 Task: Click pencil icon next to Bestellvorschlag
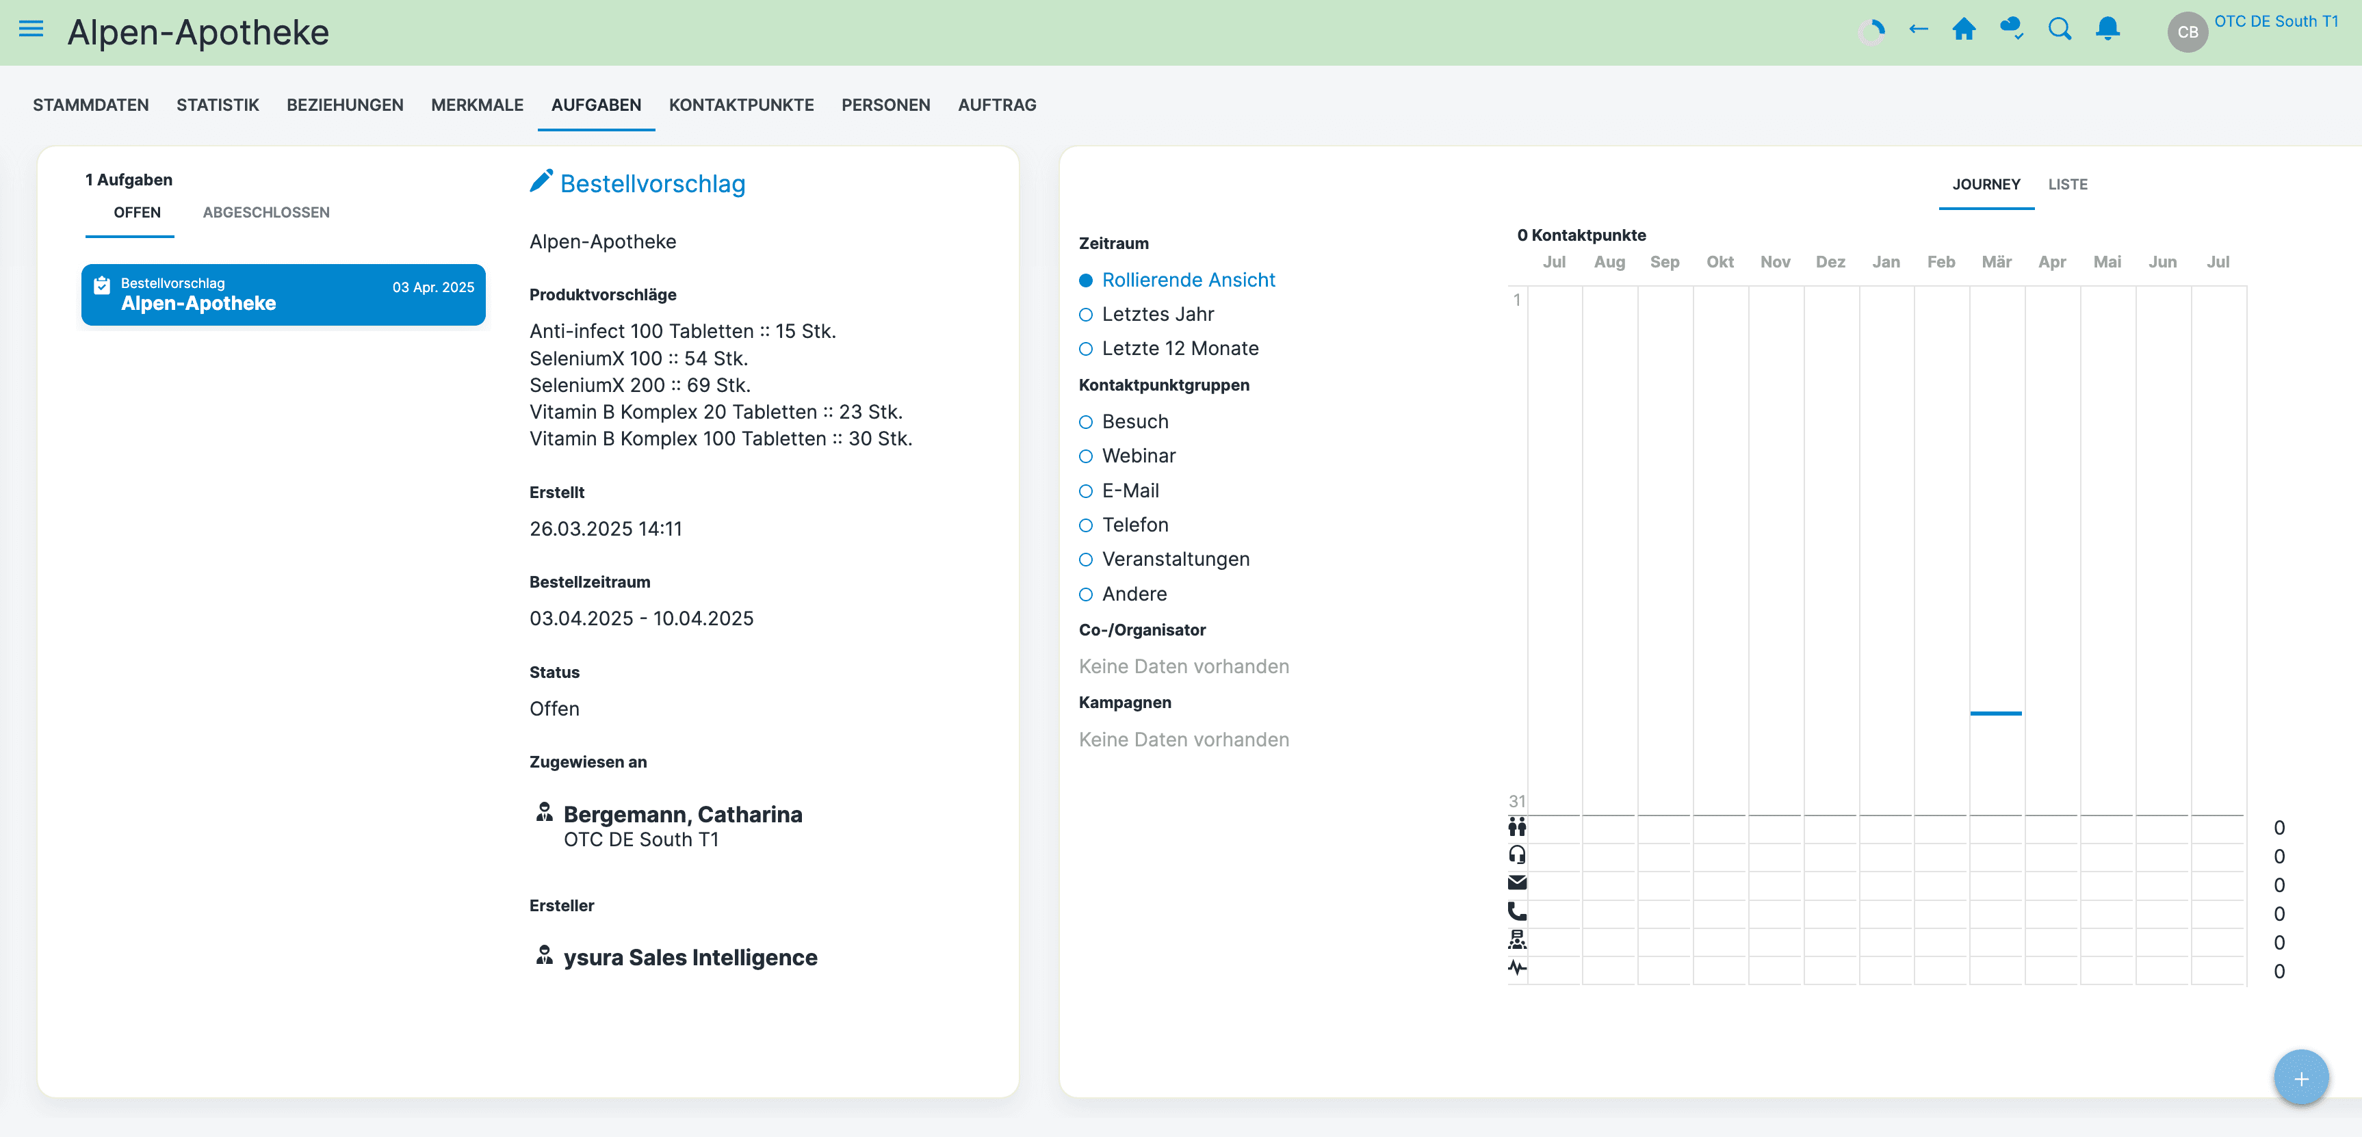click(x=541, y=181)
